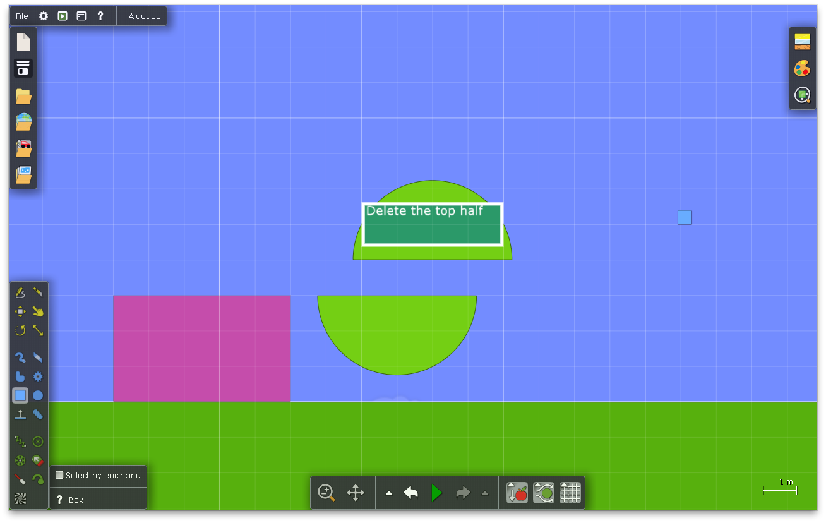
Task: Click the Box help entry
Action: pyautogui.click(x=76, y=500)
